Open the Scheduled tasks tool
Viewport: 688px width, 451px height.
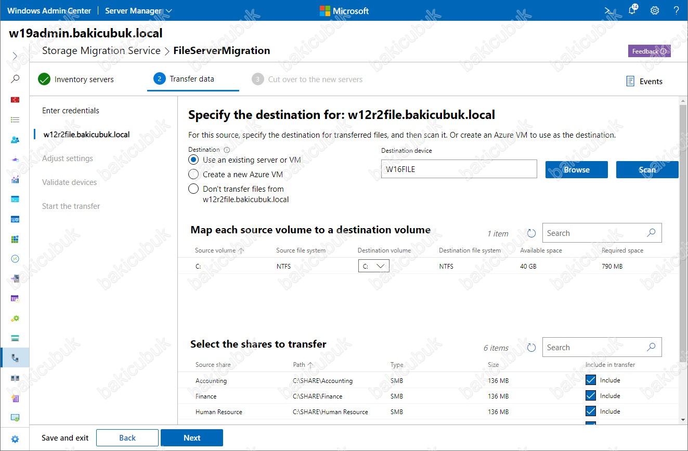click(x=15, y=298)
